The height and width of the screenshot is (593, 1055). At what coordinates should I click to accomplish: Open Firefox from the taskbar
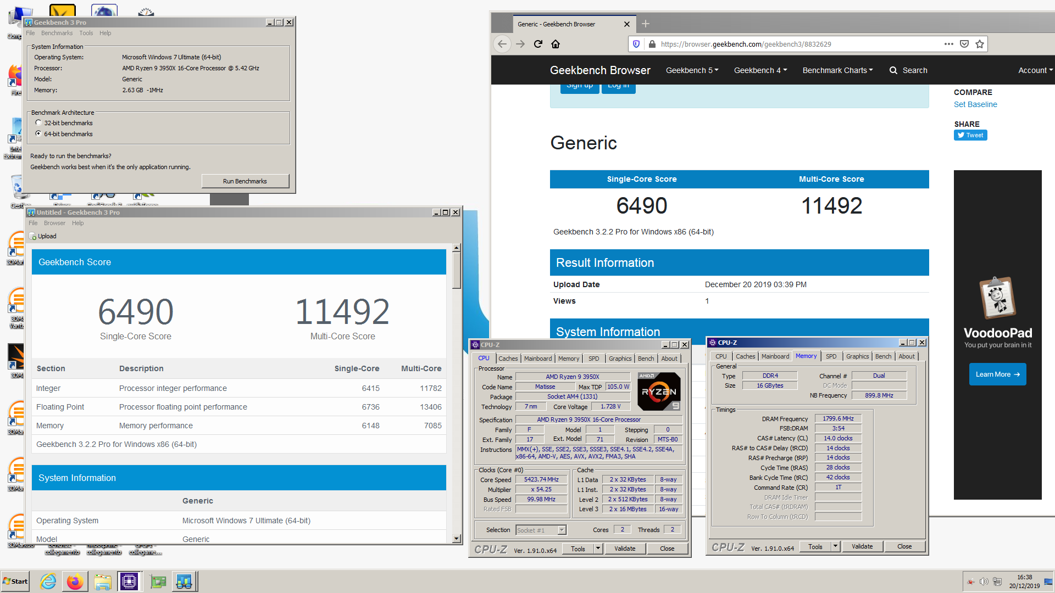click(75, 581)
